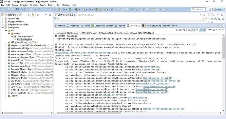Clear the console output icon
Screen dimensions: 226x119
click(189, 30)
